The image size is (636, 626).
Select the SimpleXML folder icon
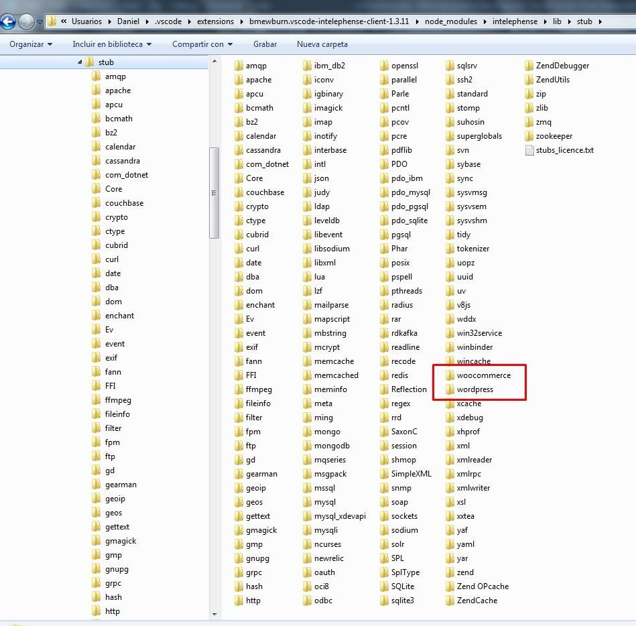(384, 474)
